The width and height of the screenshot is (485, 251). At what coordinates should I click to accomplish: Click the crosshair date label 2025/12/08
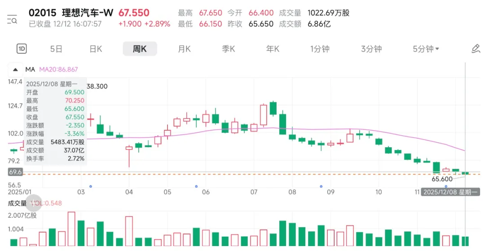click(451, 192)
